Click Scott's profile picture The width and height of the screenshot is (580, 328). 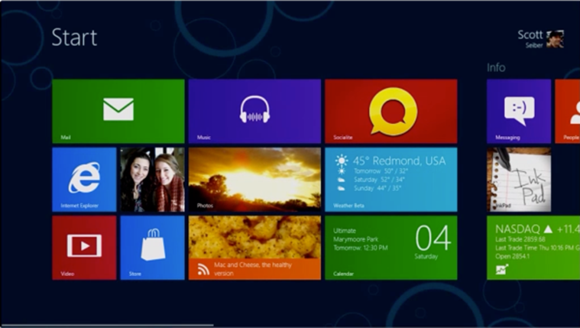point(555,39)
